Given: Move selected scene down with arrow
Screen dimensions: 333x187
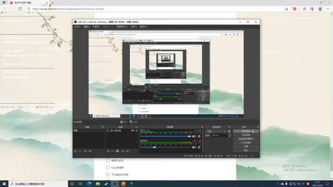Looking at the screenshot, I should [x=90, y=151].
